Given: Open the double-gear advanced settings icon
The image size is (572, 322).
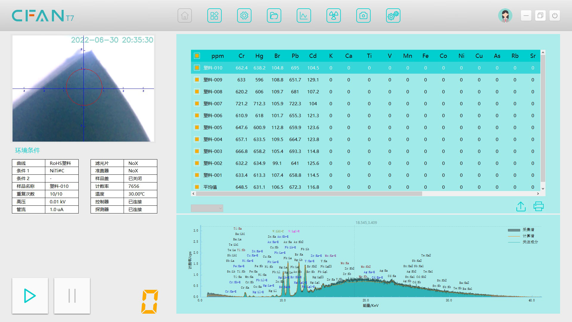Looking at the screenshot, I should tap(393, 16).
